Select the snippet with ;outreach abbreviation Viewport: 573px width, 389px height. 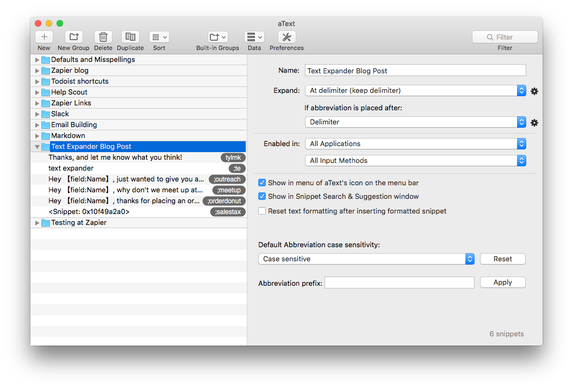pyautogui.click(x=139, y=179)
